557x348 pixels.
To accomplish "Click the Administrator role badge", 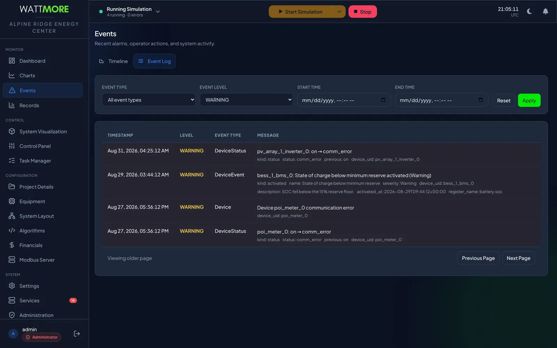I will pyautogui.click(x=42, y=337).
